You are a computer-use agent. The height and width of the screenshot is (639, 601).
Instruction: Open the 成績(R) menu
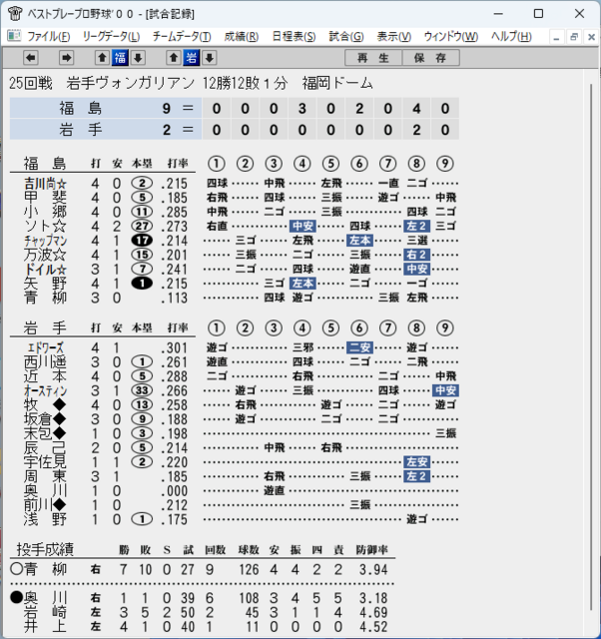(x=242, y=37)
